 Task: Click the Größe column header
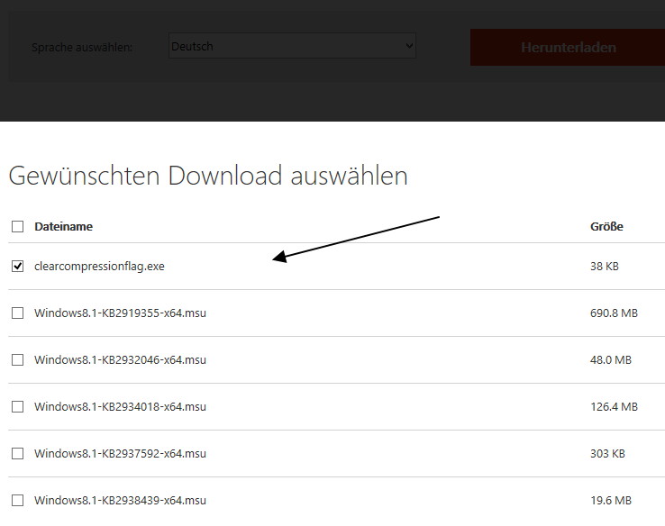click(606, 226)
